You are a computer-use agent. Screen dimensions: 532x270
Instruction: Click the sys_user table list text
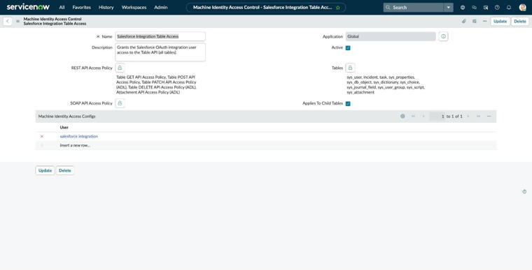(354, 77)
